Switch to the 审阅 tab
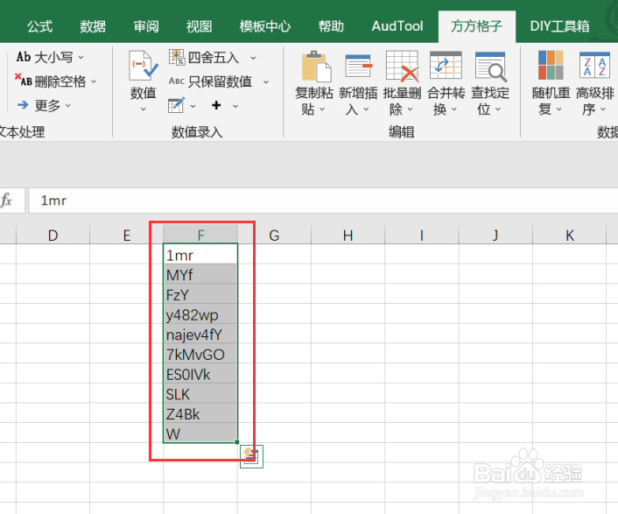This screenshot has width=618, height=514. pos(146,26)
